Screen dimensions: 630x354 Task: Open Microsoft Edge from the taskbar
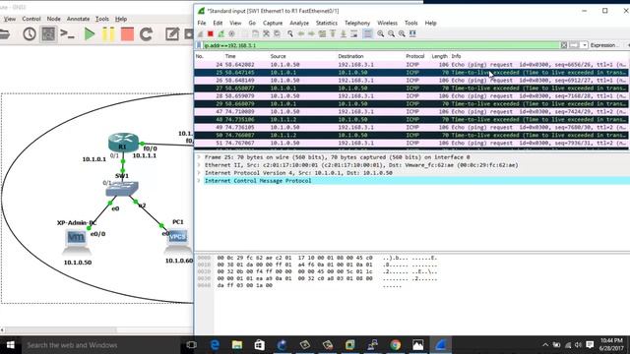pyautogui.click(x=215, y=345)
